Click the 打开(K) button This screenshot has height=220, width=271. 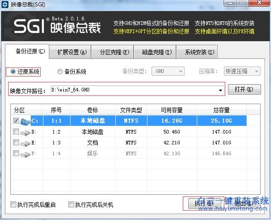[x=244, y=90]
